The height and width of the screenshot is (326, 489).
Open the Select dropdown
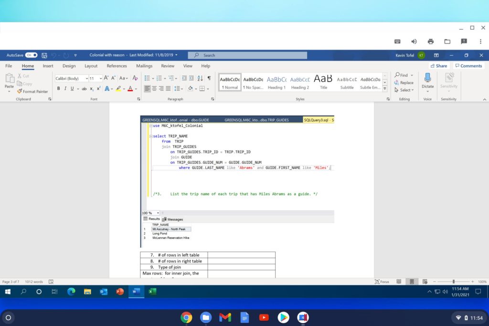point(404,90)
